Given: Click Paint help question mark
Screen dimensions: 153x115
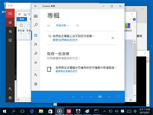Looking at the screenshot, I should (x=134, y=19).
